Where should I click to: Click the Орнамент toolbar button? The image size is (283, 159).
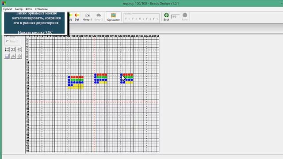[x=113, y=17]
